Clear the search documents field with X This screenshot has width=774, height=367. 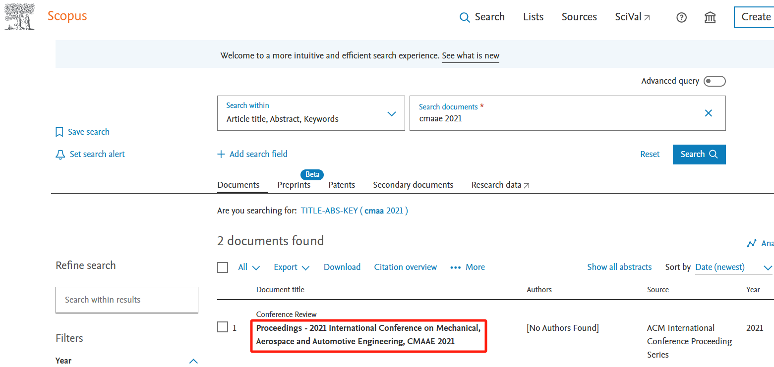coord(709,113)
